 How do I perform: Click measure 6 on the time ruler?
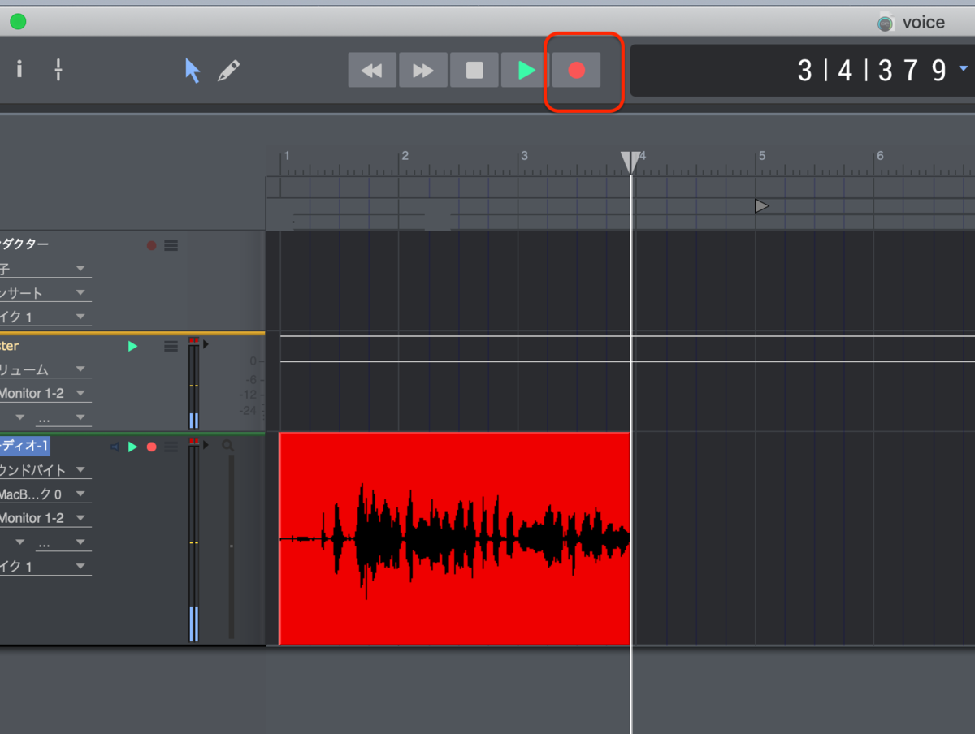tap(879, 155)
